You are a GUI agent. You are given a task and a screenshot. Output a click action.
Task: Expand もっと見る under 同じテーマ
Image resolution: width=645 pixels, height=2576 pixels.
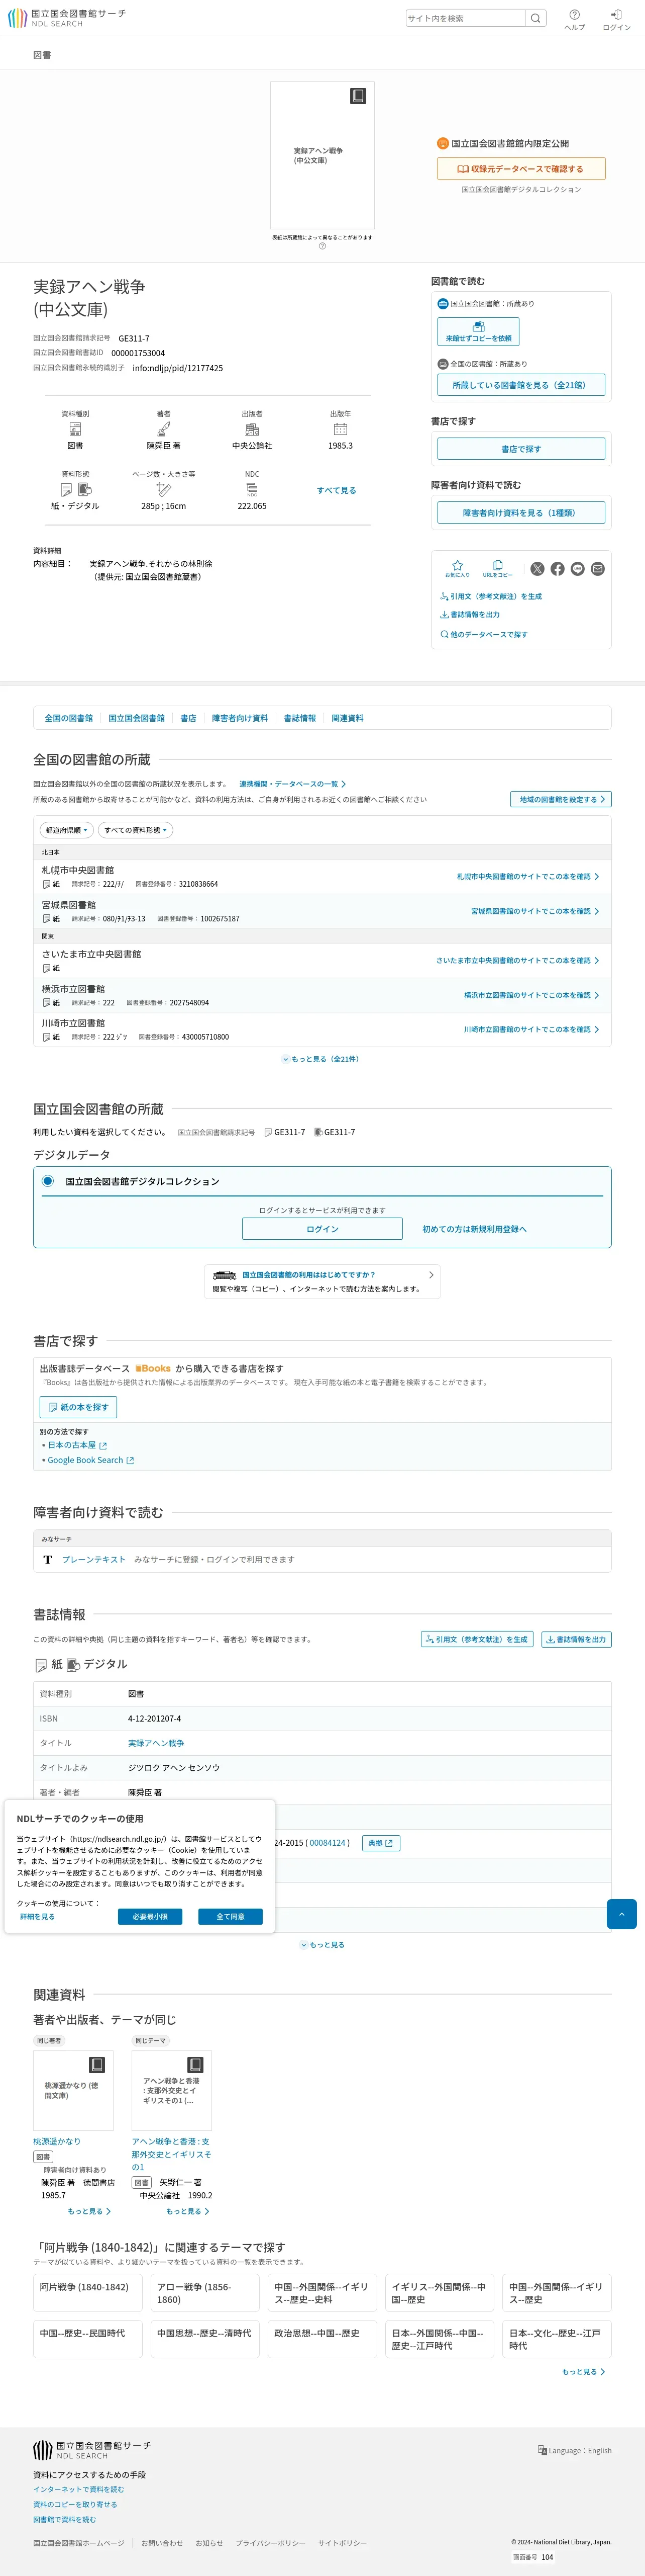click(x=188, y=2211)
